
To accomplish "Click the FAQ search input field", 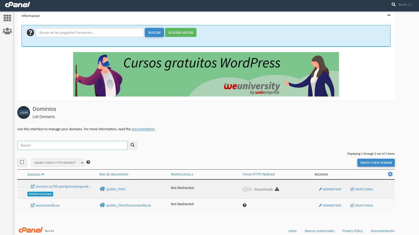I will (x=90, y=32).
